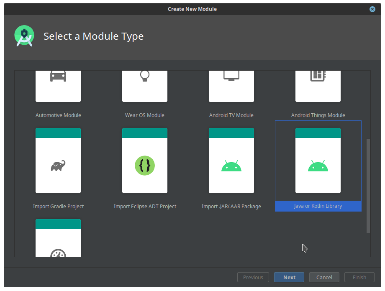The height and width of the screenshot is (291, 385).
Task: Click the Android robot icon on Import .JAR/.AAR card
Action: [231, 166]
